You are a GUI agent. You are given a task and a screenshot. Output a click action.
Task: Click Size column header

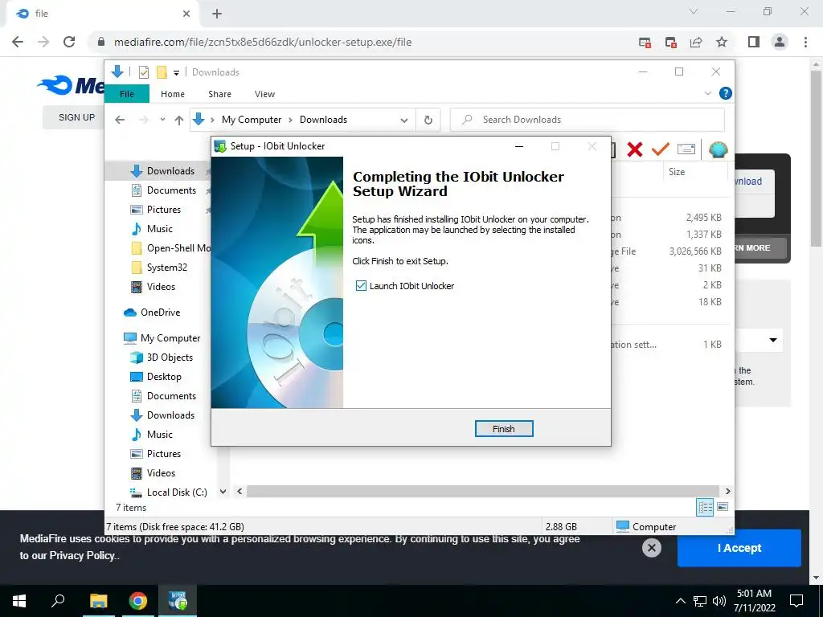point(677,172)
